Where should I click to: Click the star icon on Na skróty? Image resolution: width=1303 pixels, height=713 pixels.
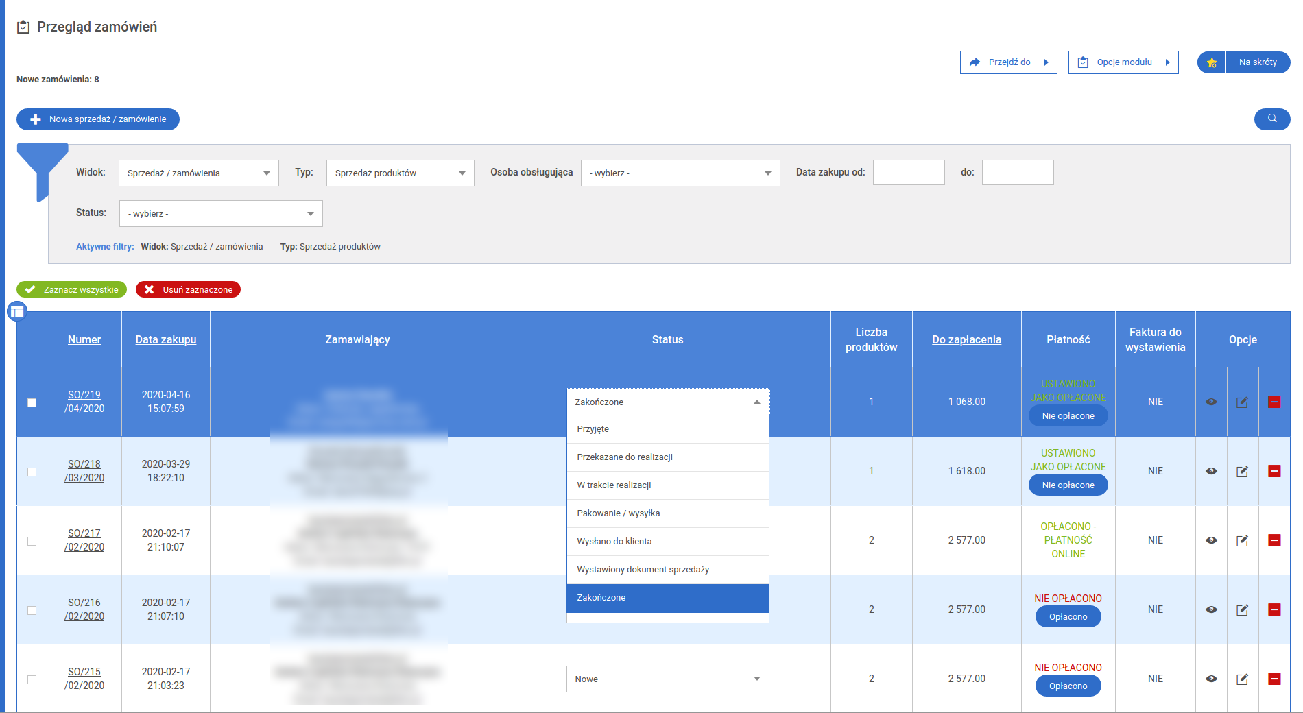coord(1212,62)
